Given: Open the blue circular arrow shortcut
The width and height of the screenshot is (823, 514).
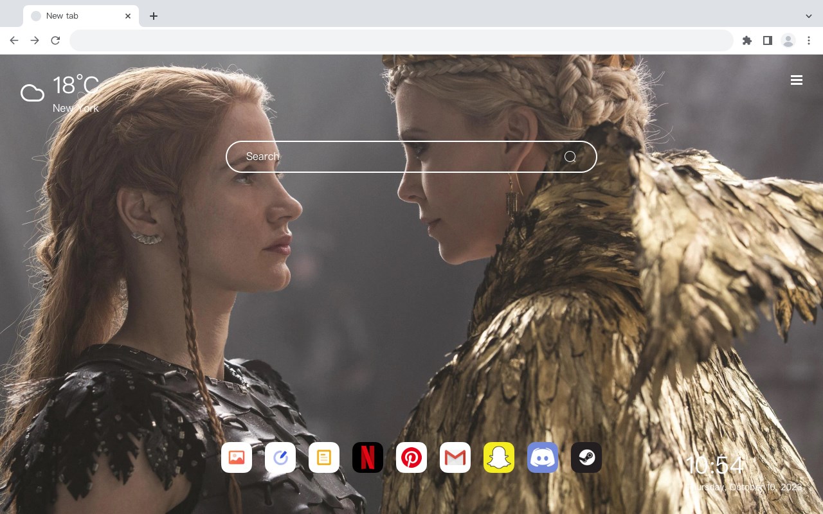Looking at the screenshot, I should pos(280,457).
